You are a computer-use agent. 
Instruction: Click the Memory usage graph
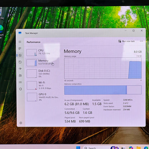click(103, 68)
